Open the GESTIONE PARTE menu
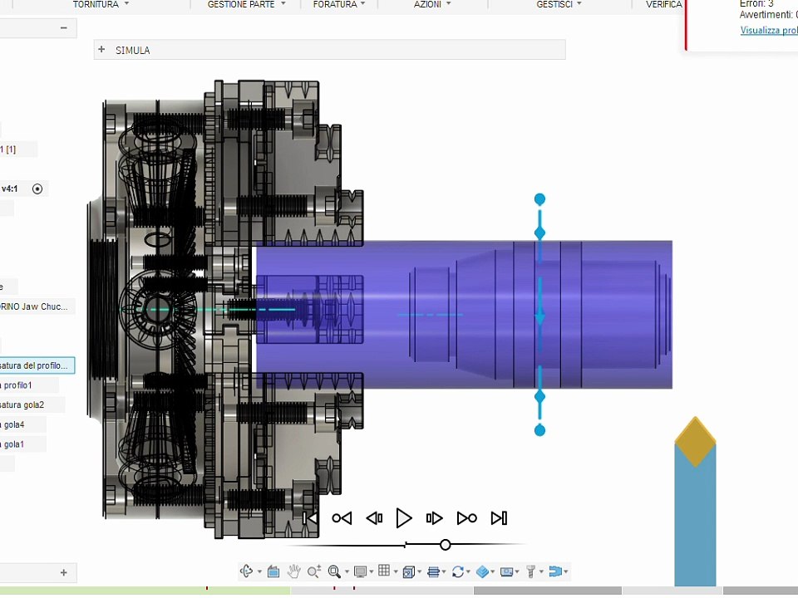 246,5
